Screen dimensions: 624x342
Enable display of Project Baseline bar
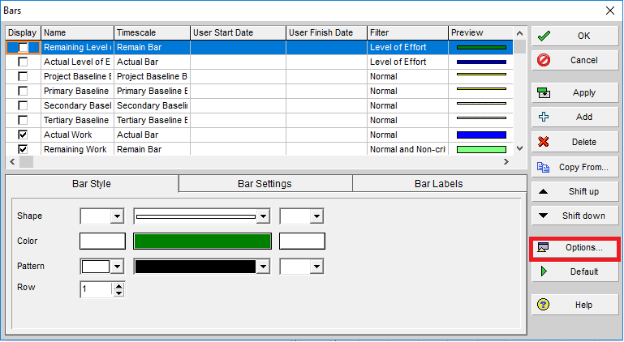pos(23,76)
